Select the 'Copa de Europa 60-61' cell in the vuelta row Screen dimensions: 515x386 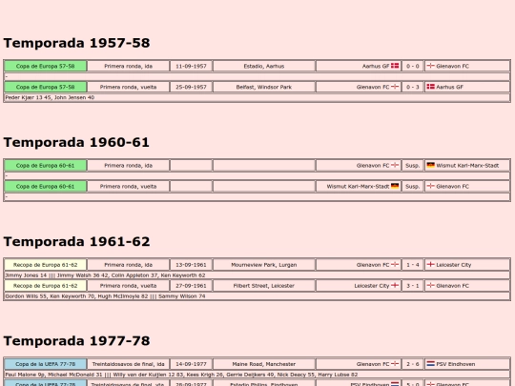click(x=46, y=187)
